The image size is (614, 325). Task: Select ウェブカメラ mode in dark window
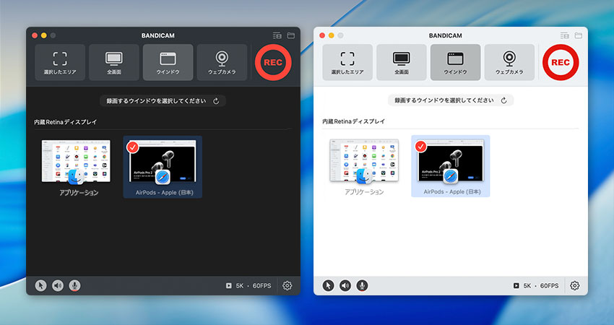(x=222, y=61)
